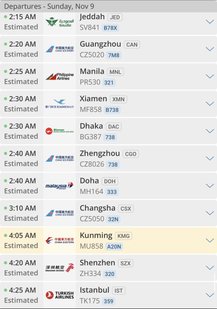Open flight number CZ8026
217x309 pixels.
[x=92, y=164]
